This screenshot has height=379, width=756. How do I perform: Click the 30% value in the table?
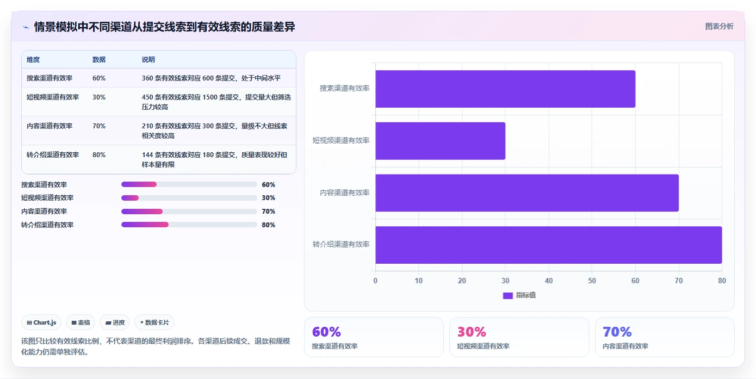[99, 97]
